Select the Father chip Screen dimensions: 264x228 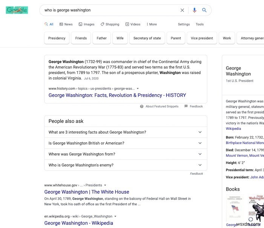click(101, 38)
